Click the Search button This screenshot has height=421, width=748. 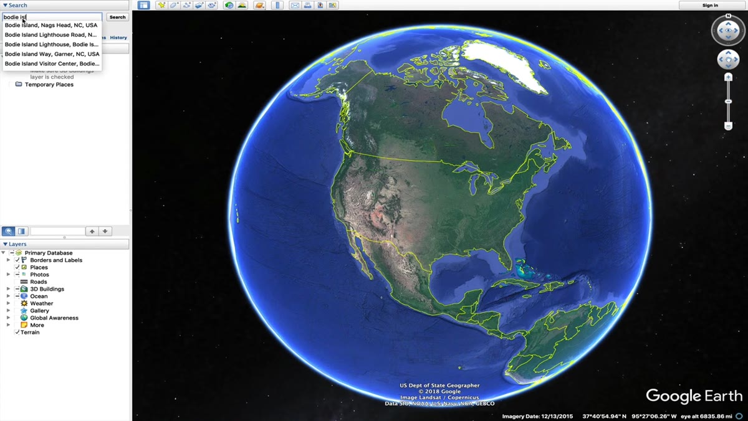(117, 17)
